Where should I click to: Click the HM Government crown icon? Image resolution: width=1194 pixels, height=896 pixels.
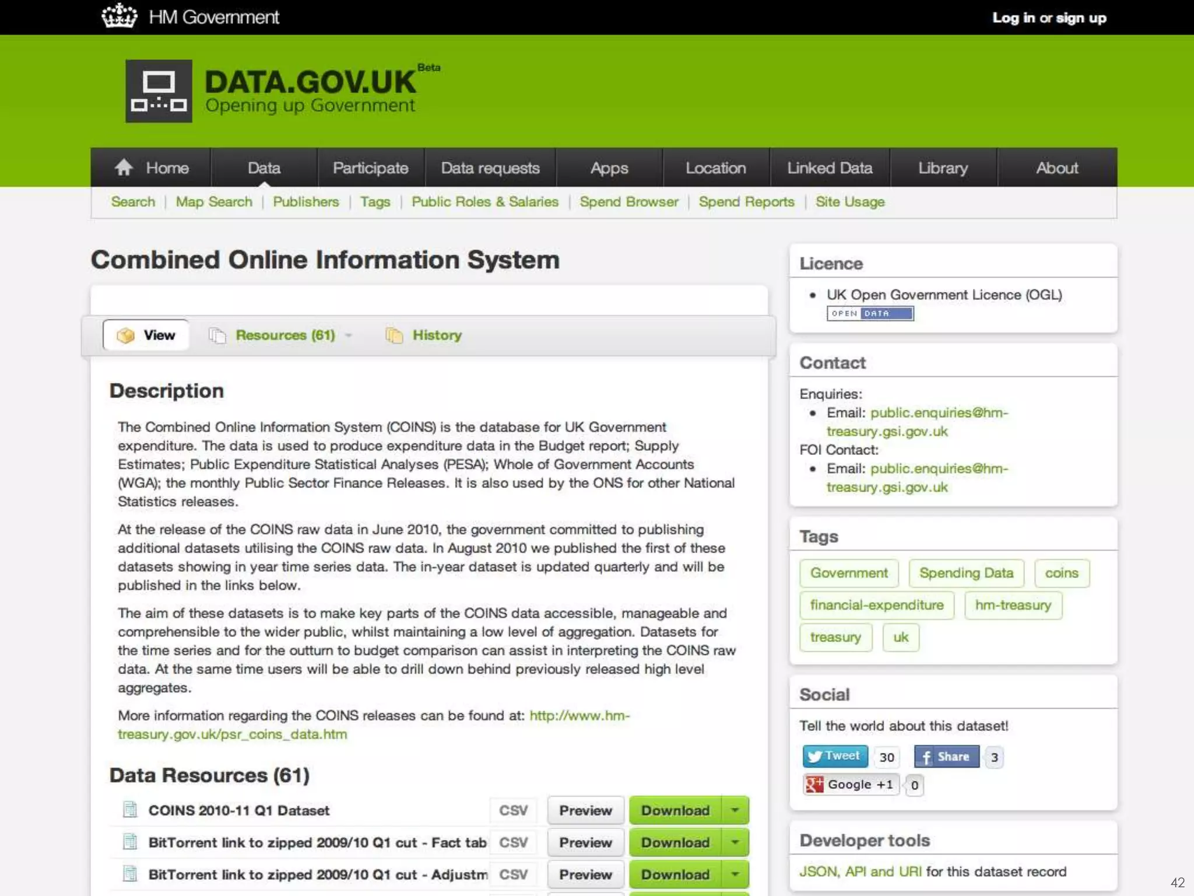[x=119, y=16]
